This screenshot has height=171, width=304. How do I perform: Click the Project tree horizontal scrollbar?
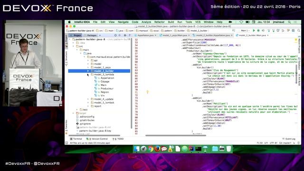(x=95, y=135)
